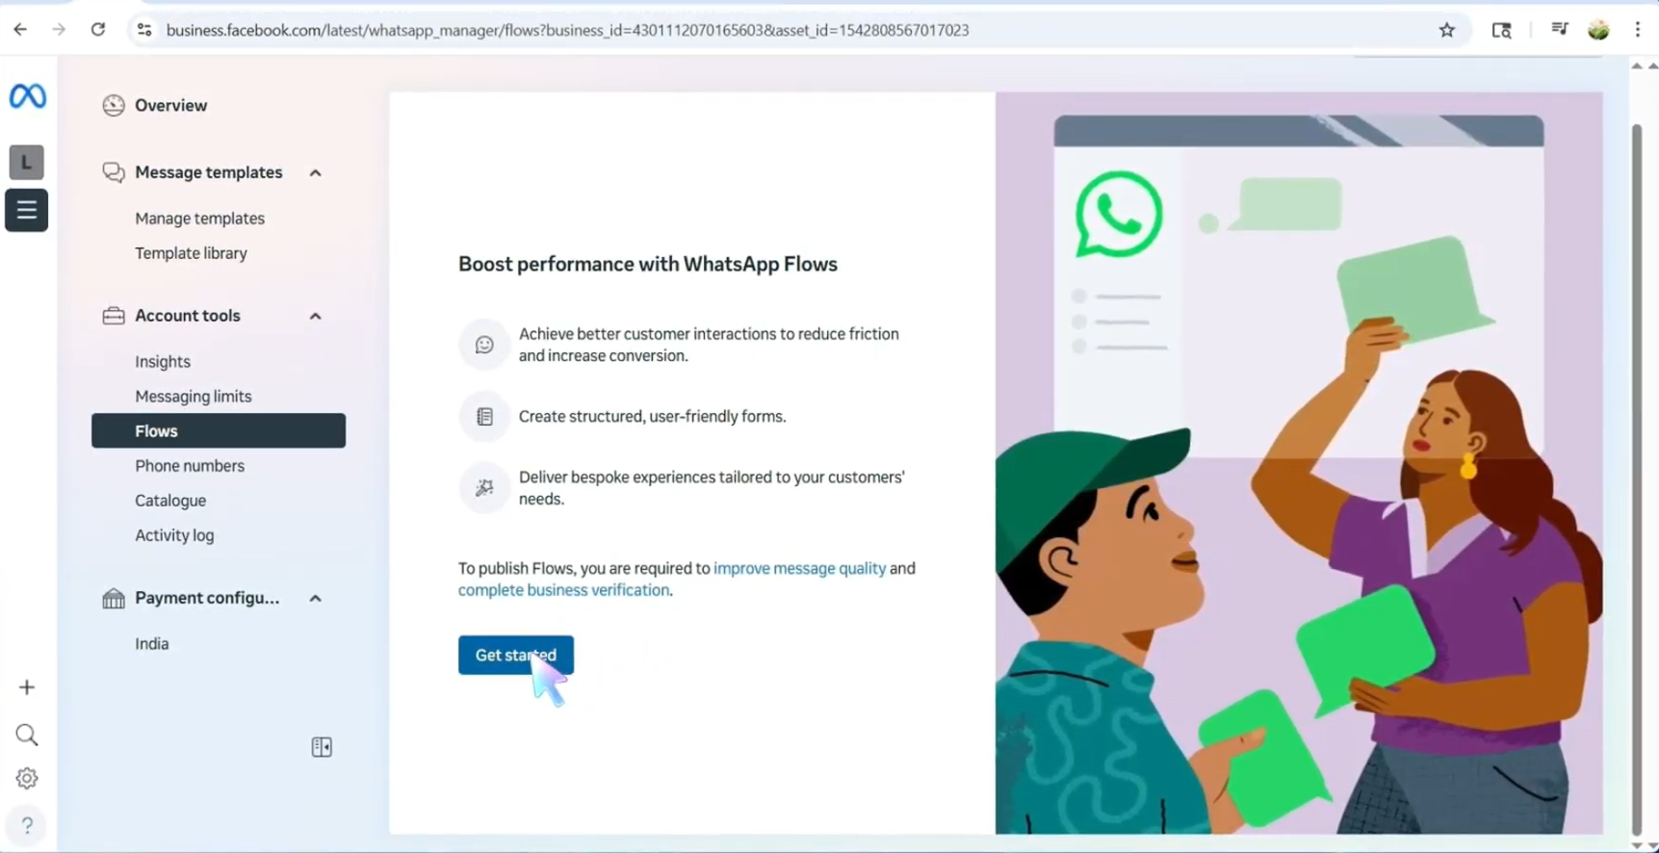
Task: Click the Boost performance with WhatsApp Flows heading
Action: (x=648, y=264)
